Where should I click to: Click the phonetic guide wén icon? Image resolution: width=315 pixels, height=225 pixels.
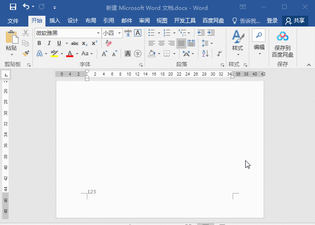(128, 33)
